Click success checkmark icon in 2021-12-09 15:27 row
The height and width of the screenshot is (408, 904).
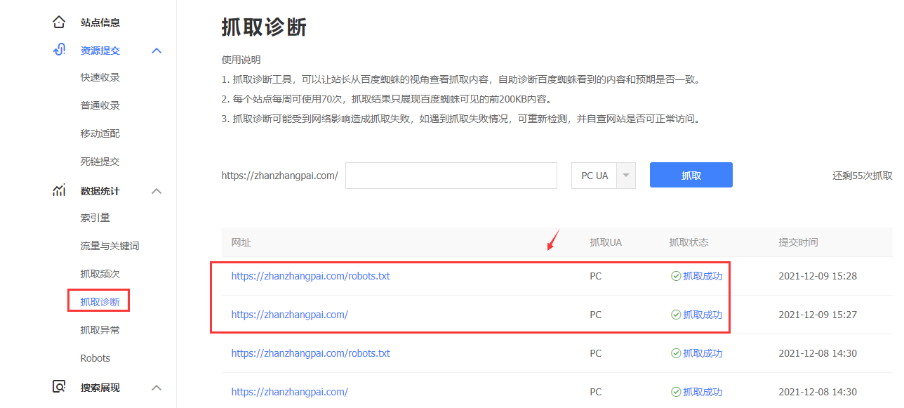coord(675,315)
